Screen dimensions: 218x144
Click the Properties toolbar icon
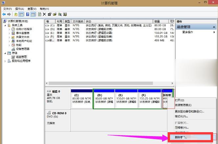tap(49, 14)
